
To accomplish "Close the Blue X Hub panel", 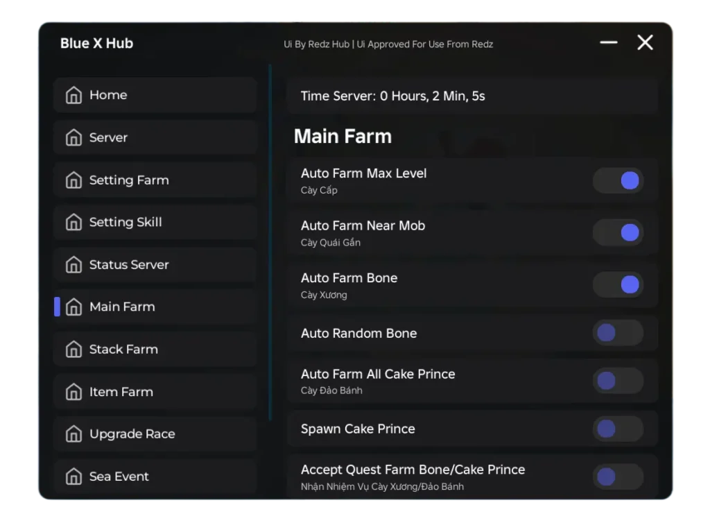I will coord(645,43).
